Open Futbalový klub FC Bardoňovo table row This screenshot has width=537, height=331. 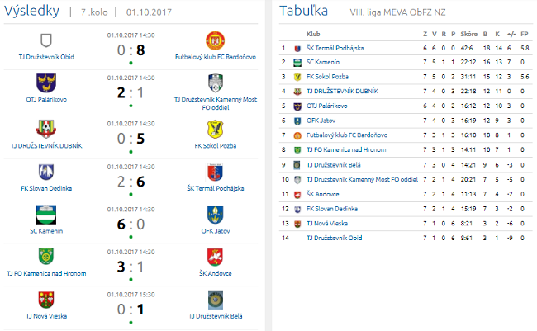[x=345, y=135]
